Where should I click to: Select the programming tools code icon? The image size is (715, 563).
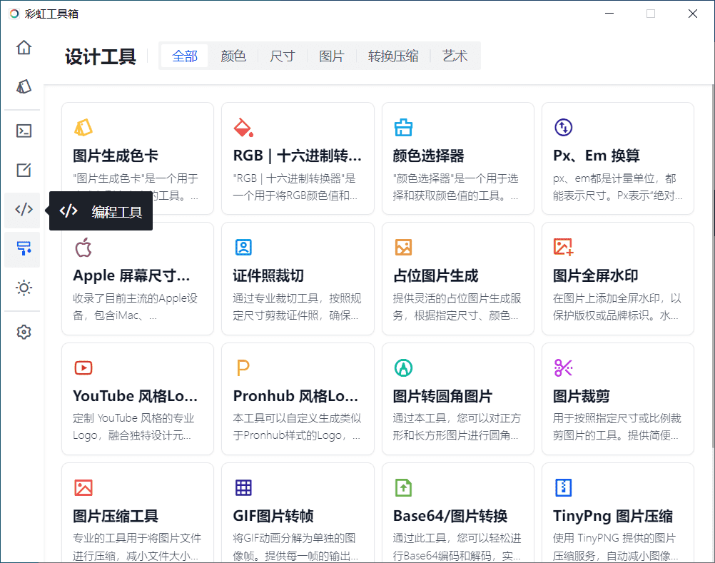click(24, 210)
